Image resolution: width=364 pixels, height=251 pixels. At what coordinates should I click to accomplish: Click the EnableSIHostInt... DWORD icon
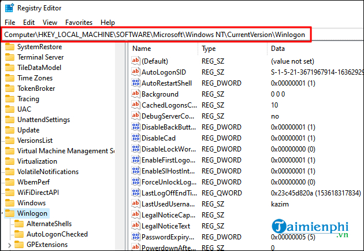tap(136, 171)
